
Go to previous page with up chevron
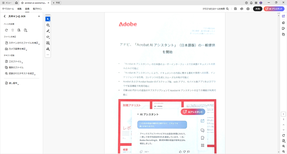coord(284,125)
